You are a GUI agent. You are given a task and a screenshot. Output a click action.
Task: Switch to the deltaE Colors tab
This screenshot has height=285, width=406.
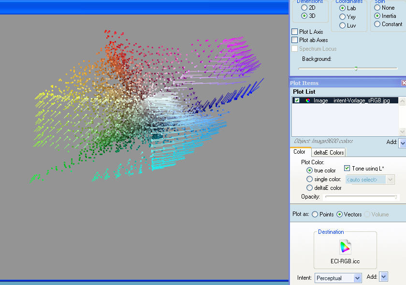(329, 153)
